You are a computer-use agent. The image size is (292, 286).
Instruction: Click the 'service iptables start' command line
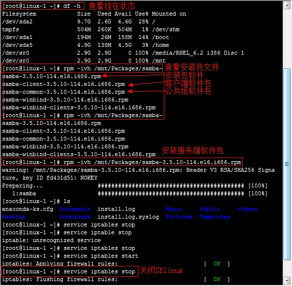(70, 256)
